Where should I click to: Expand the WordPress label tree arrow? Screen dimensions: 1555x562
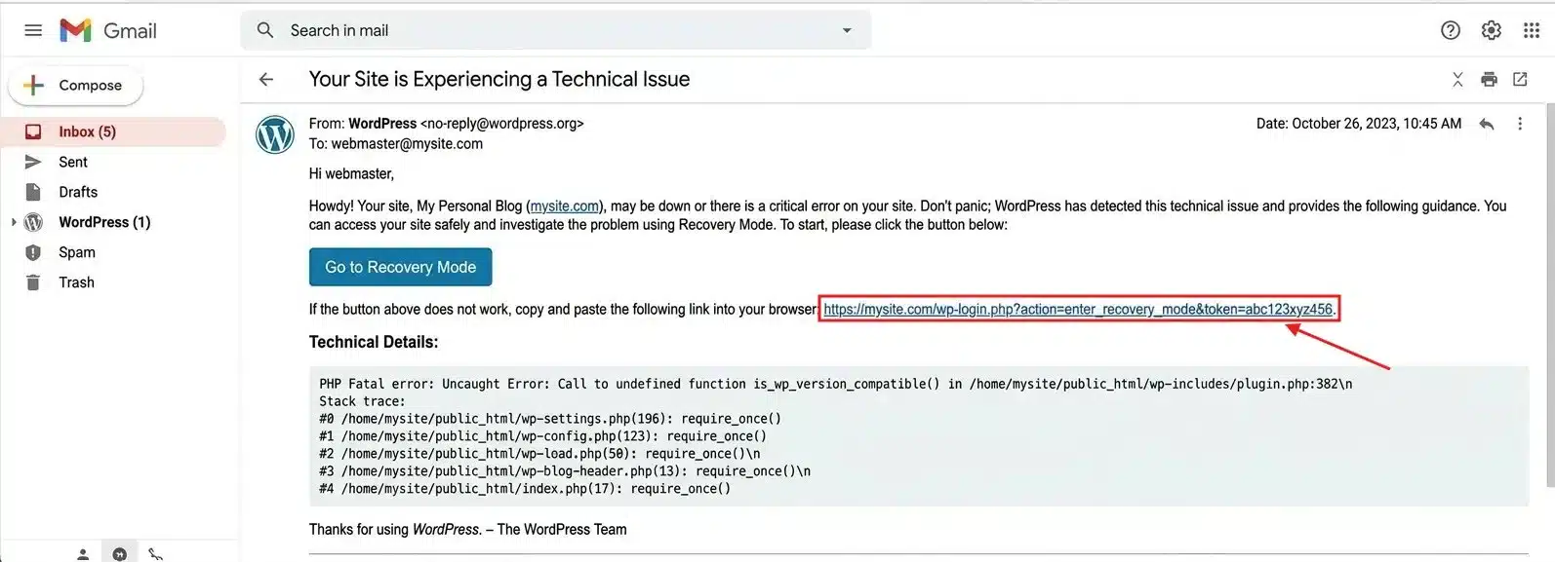[x=14, y=222]
